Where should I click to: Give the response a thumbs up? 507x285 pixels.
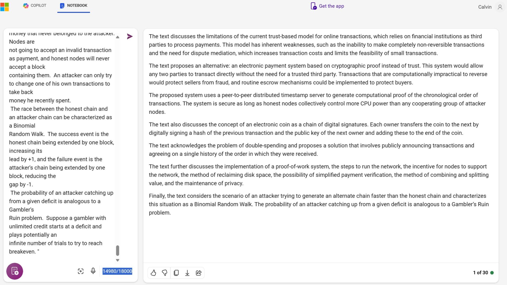pos(153,273)
